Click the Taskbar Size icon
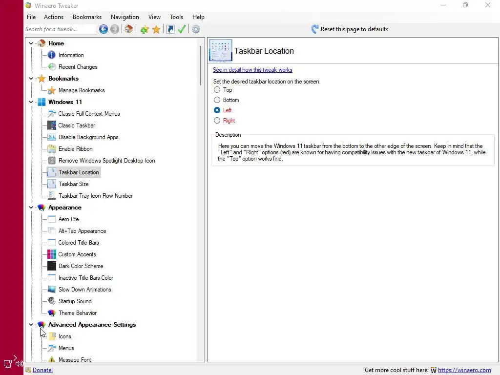Screen dimensions: 500x375 point(52,184)
